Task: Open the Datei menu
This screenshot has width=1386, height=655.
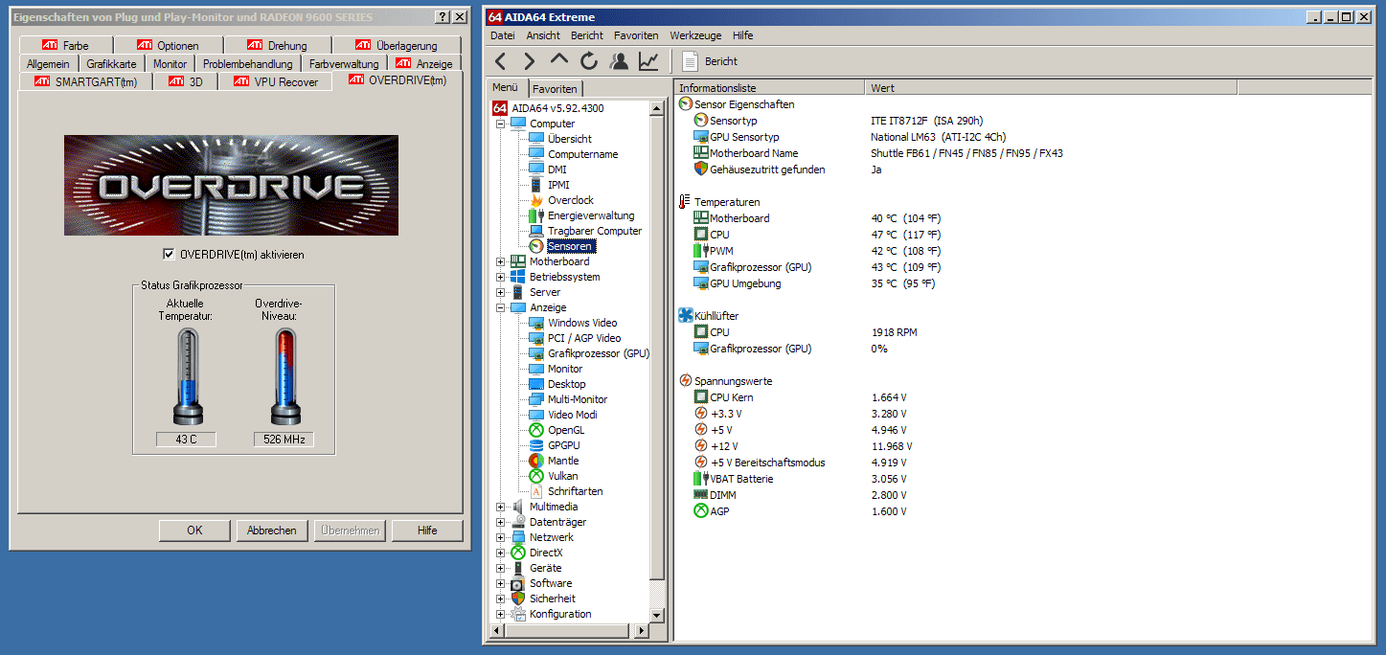Action: 503,35
